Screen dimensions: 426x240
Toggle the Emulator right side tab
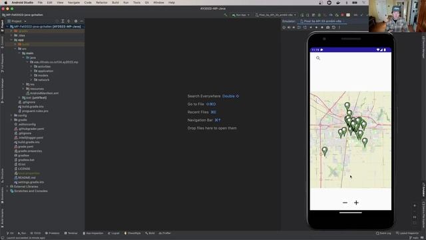pos(423,189)
